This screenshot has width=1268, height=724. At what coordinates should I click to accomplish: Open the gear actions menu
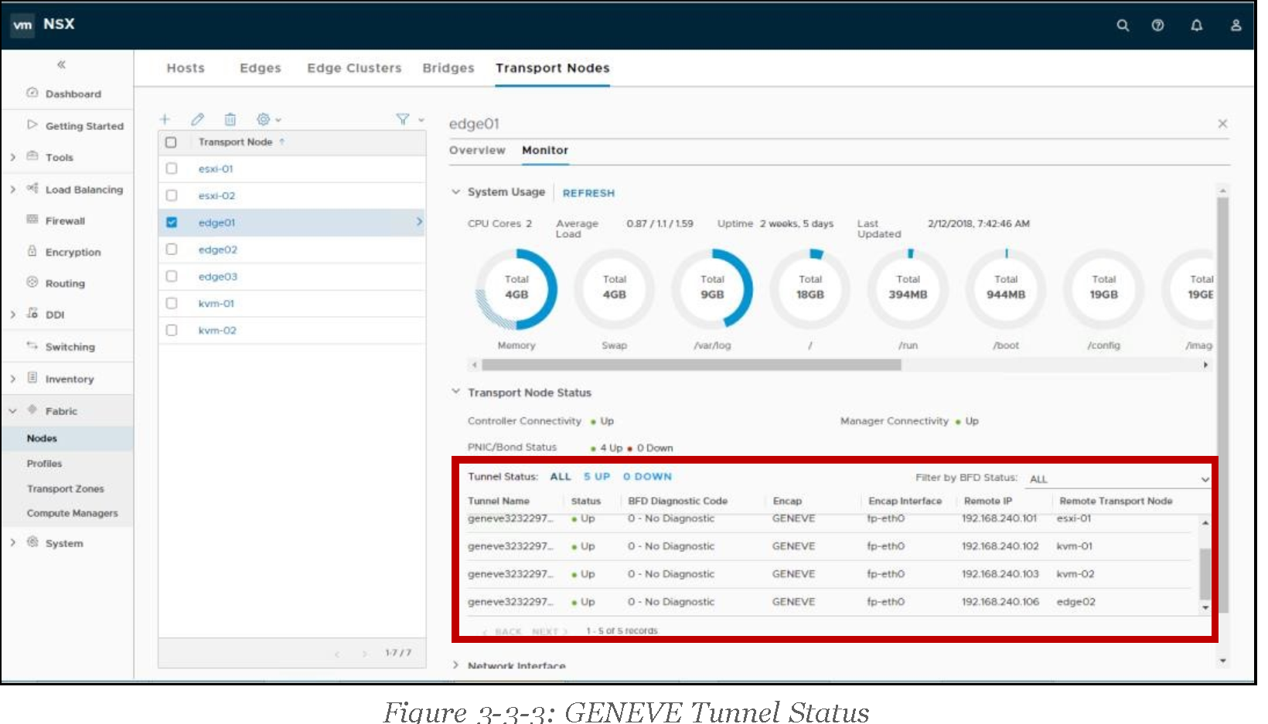pyautogui.click(x=268, y=119)
